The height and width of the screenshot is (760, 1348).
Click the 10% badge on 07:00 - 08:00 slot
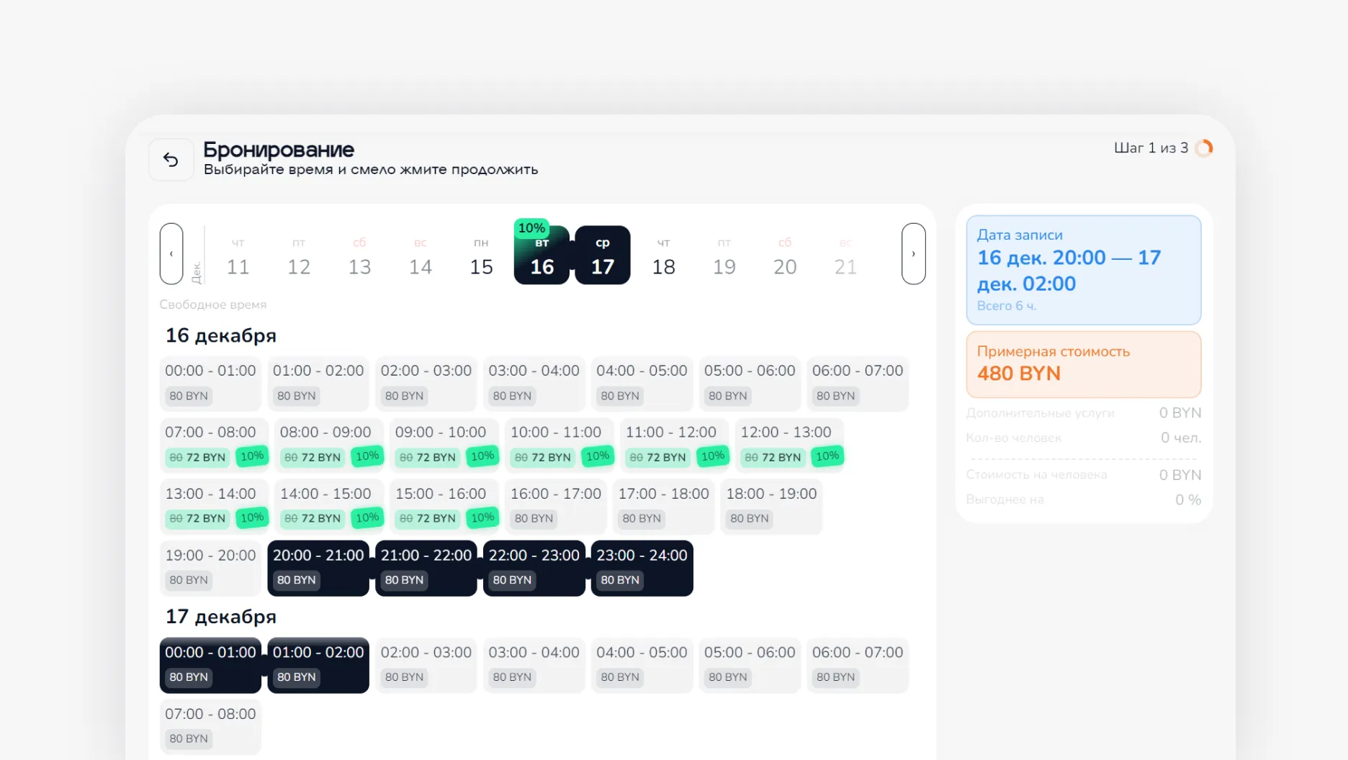pos(252,456)
